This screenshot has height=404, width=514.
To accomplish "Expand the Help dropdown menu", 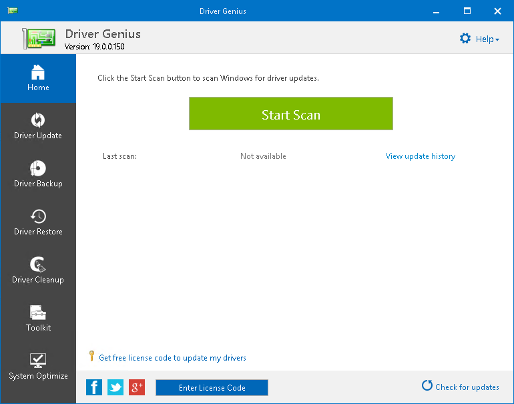I will pyautogui.click(x=487, y=39).
